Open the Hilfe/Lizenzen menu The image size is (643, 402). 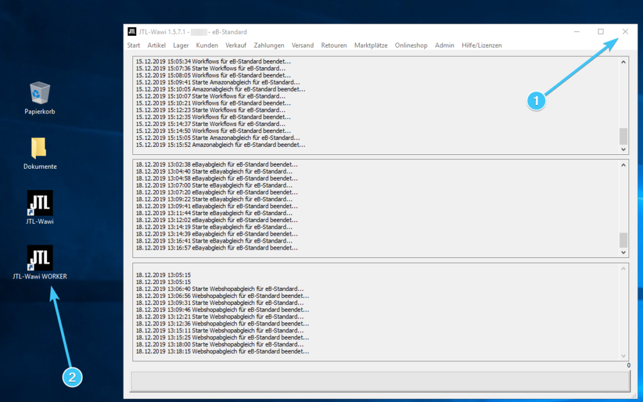pos(482,45)
